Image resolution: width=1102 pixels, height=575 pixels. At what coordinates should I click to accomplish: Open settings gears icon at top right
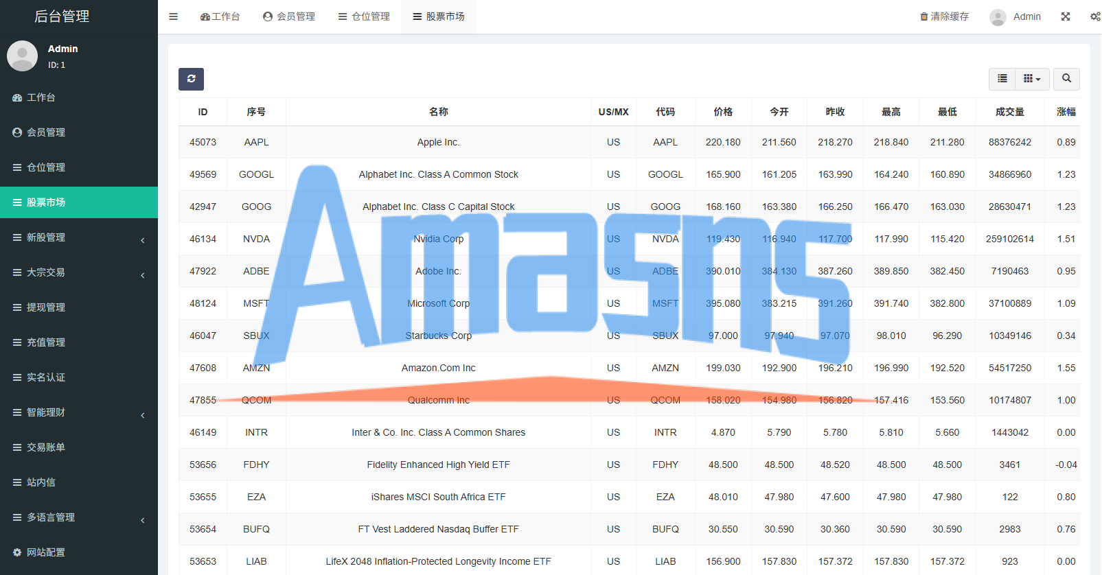coord(1095,16)
